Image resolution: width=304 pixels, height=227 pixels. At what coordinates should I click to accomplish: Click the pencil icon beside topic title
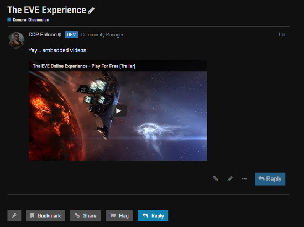[x=91, y=10]
